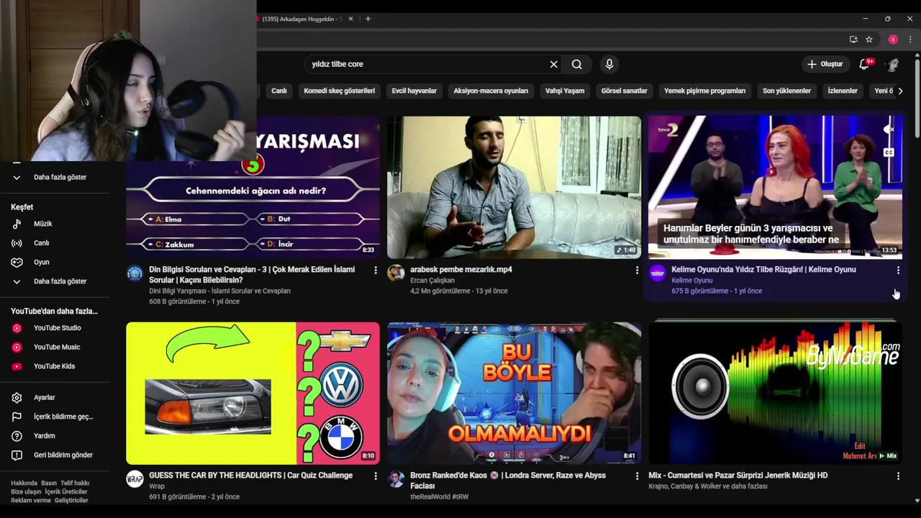Image resolution: width=921 pixels, height=518 pixels.
Task: Click the browser install/cast icon beside the star
Action: click(853, 39)
